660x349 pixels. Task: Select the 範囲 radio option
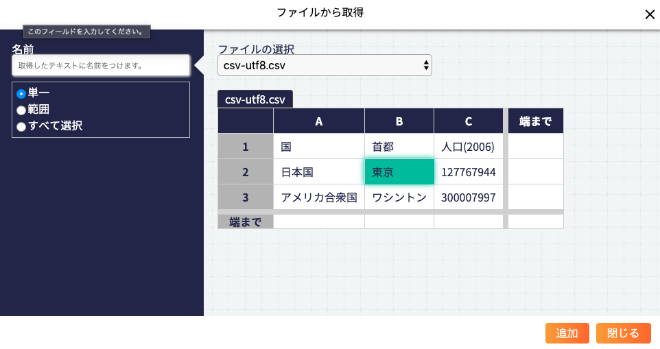click(x=21, y=110)
